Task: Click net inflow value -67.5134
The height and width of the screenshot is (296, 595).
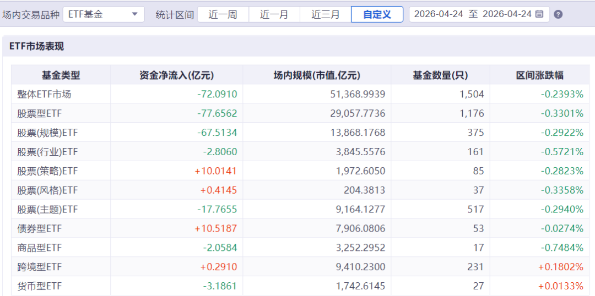Action: coord(217,133)
